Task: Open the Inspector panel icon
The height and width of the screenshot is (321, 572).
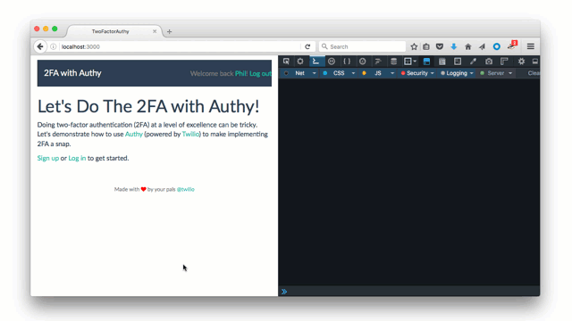Action: (300, 62)
